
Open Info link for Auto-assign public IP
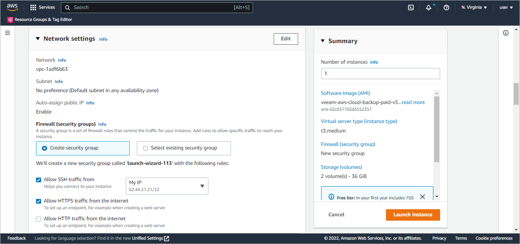pyautogui.click(x=90, y=103)
